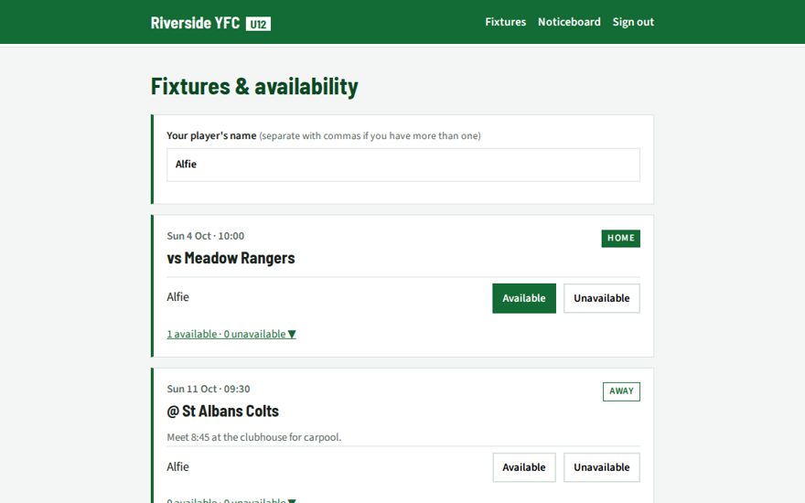Click the U12 team badge

(258, 24)
